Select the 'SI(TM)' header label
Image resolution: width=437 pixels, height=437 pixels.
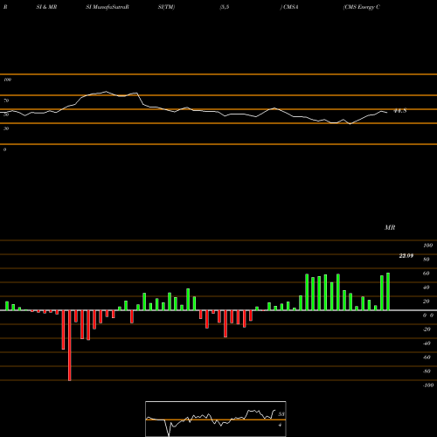click(166, 7)
